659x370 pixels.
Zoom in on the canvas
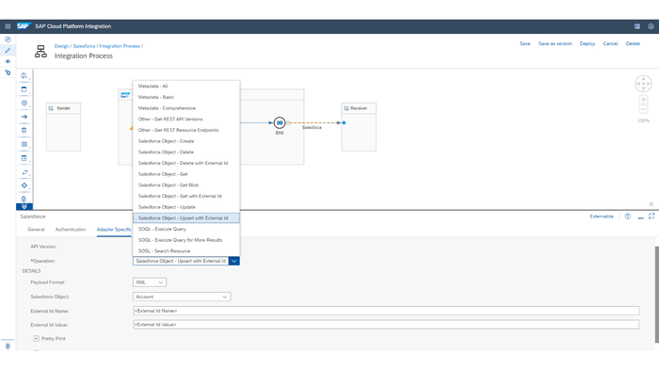[643, 100]
